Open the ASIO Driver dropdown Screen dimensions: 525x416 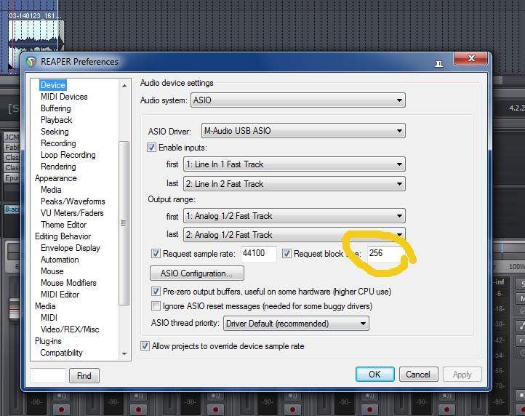click(303, 131)
